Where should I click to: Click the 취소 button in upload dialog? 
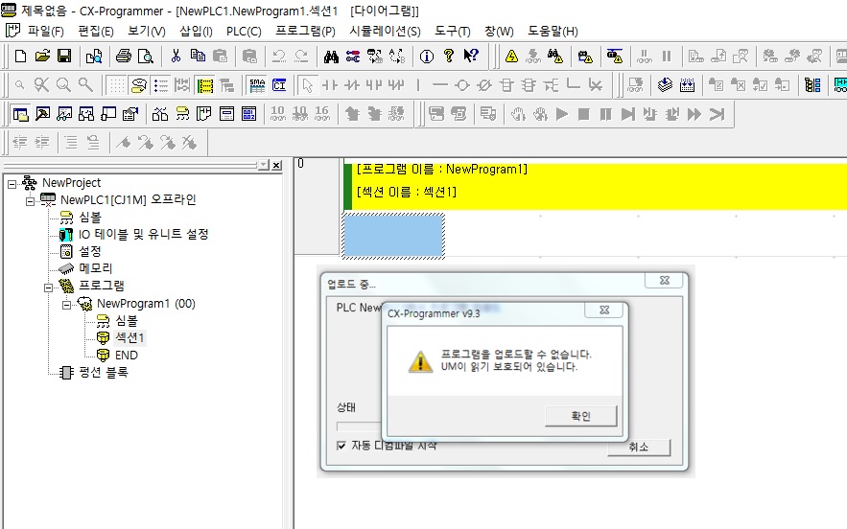[639, 447]
